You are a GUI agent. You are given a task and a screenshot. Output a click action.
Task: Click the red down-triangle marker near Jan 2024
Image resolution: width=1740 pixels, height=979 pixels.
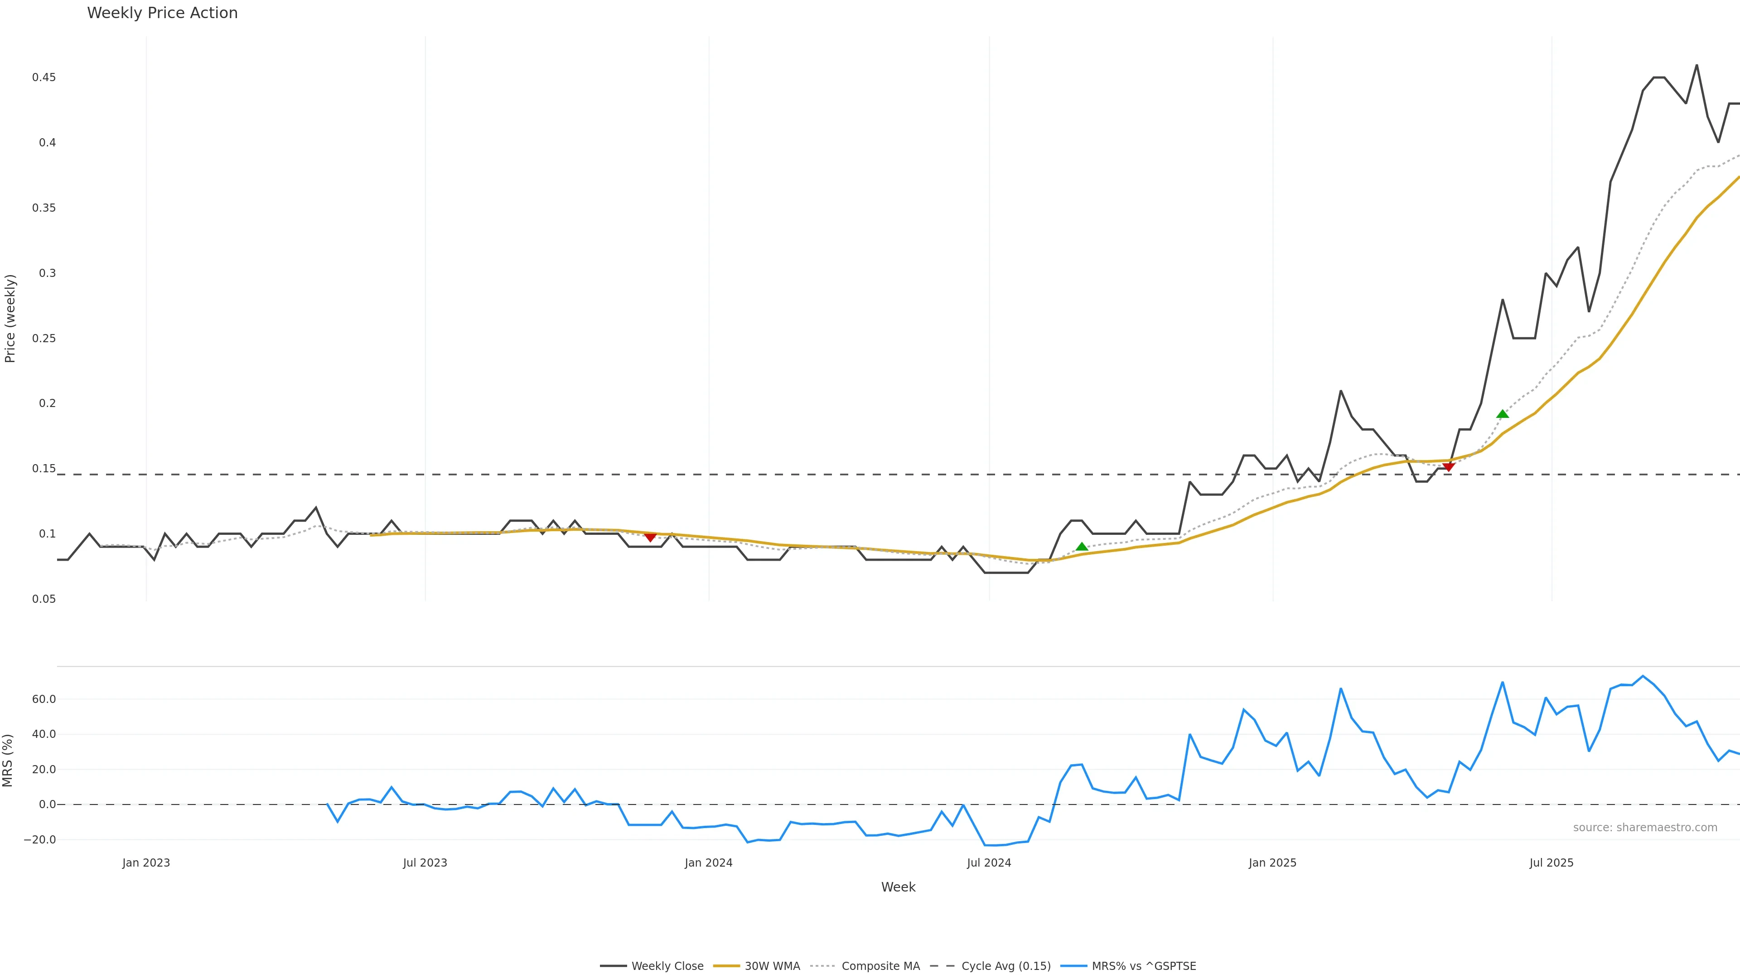(x=650, y=537)
